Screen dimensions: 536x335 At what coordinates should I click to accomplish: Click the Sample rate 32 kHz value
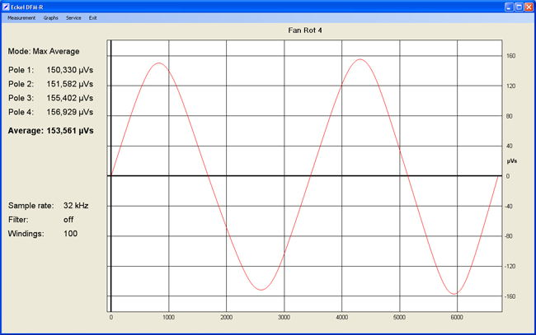point(76,206)
